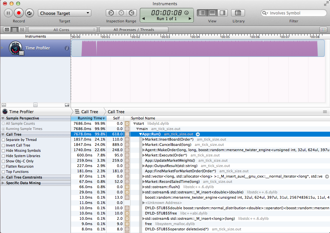330x233 pixels.
Task: Pause the recording session
Action: click(x=8, y=13)
